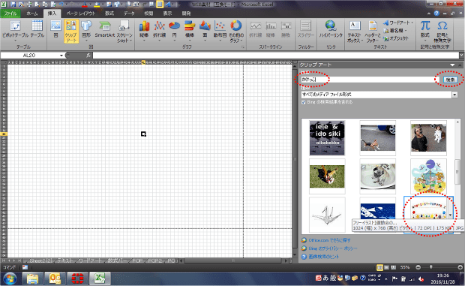Viewport: 465px width, 286px height.
Task: Open the Bing privacy policy link
Action: tap(333, 248)
